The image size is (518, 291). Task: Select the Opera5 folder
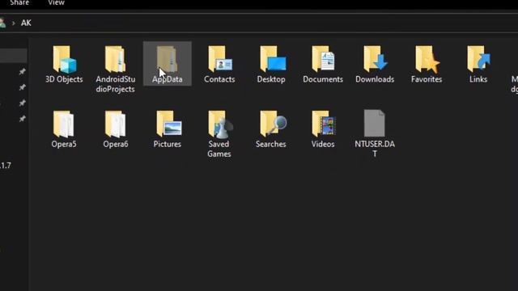coord(64,129)
